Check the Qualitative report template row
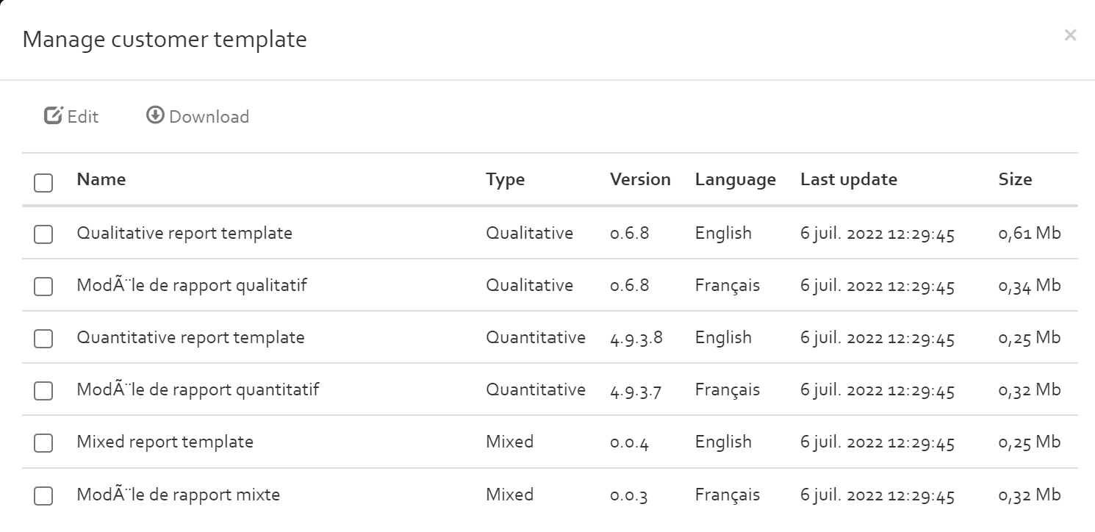Image resolution: width=1095 pixels, height=532 pixels. pos(43,234)
